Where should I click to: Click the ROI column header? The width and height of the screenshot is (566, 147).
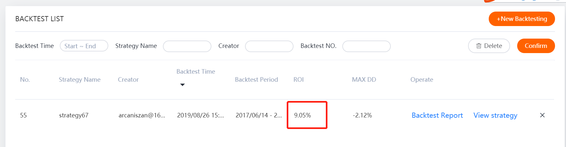298,80
